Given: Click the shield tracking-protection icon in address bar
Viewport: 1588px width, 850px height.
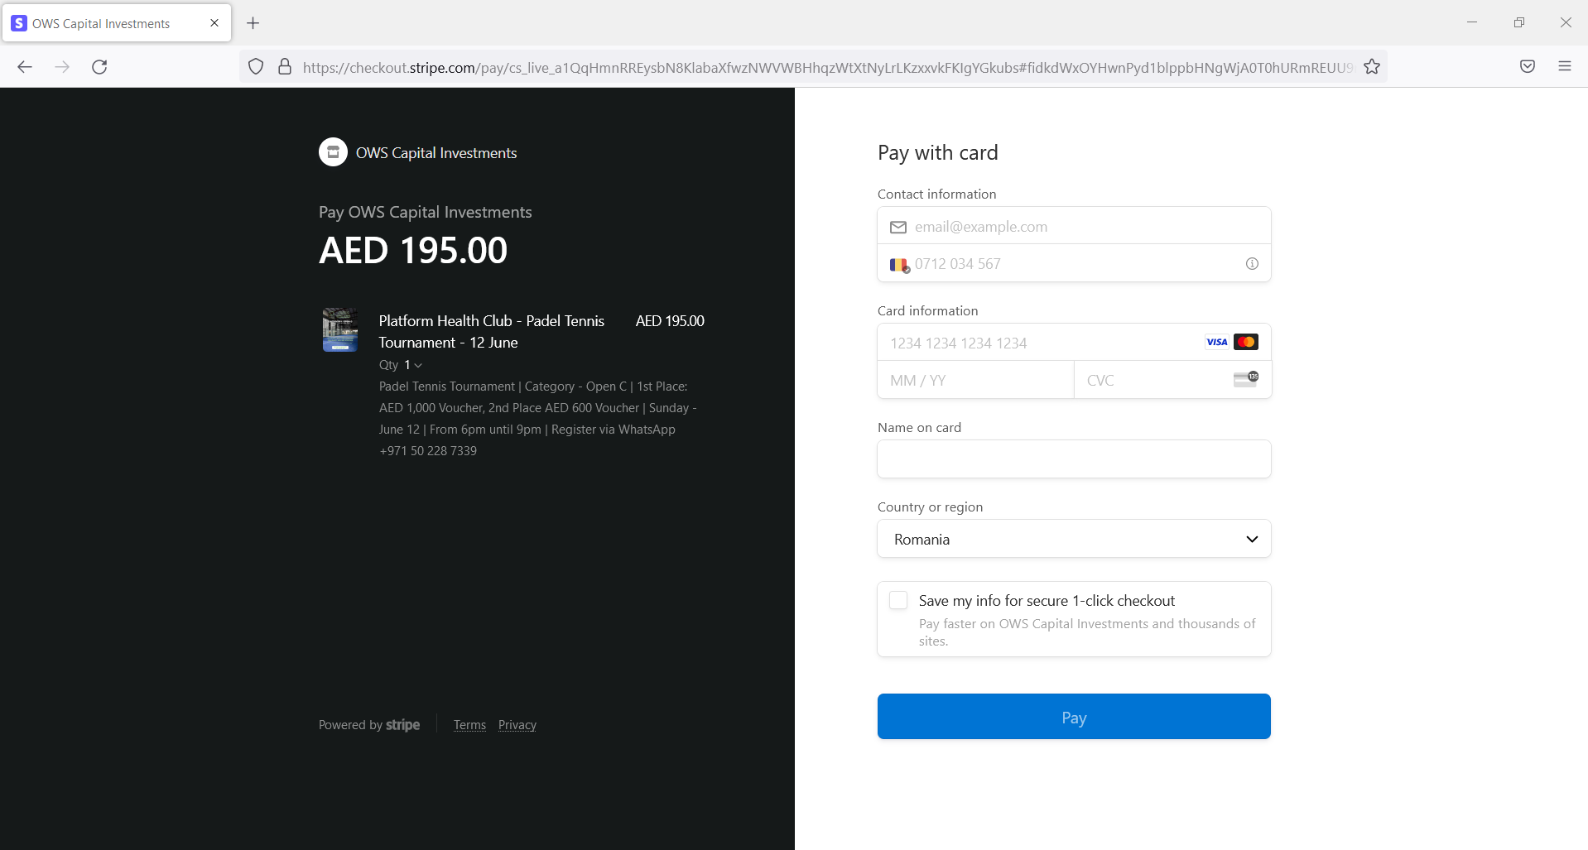Looking at the screenshot, I should [255, 66].
